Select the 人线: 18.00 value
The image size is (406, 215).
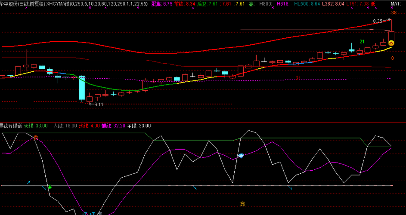pos(65,126)
